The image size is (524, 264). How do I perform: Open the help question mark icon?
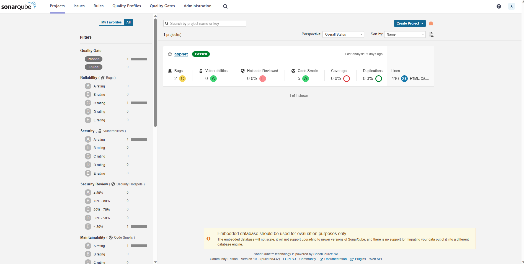point(499,6)
